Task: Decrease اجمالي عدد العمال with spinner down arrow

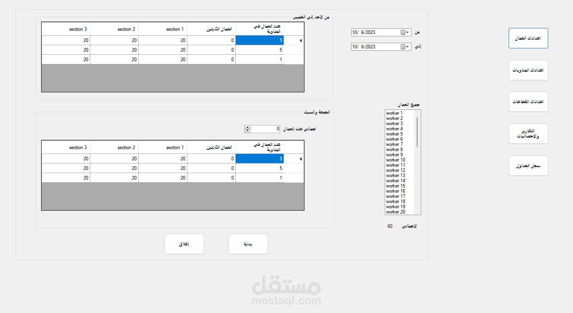Action: [x=247, y=131]
